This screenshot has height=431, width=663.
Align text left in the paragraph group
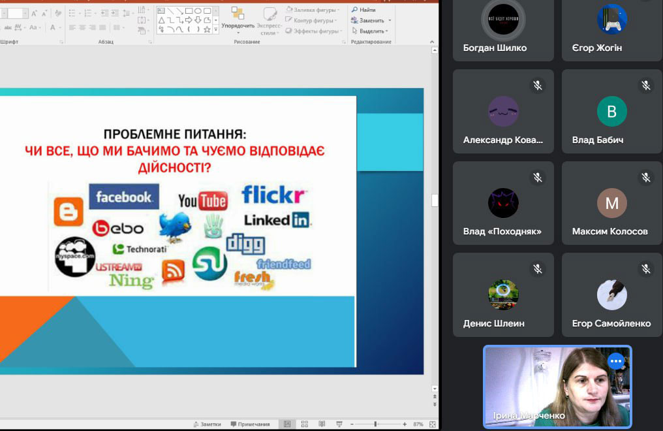(72, 27)
